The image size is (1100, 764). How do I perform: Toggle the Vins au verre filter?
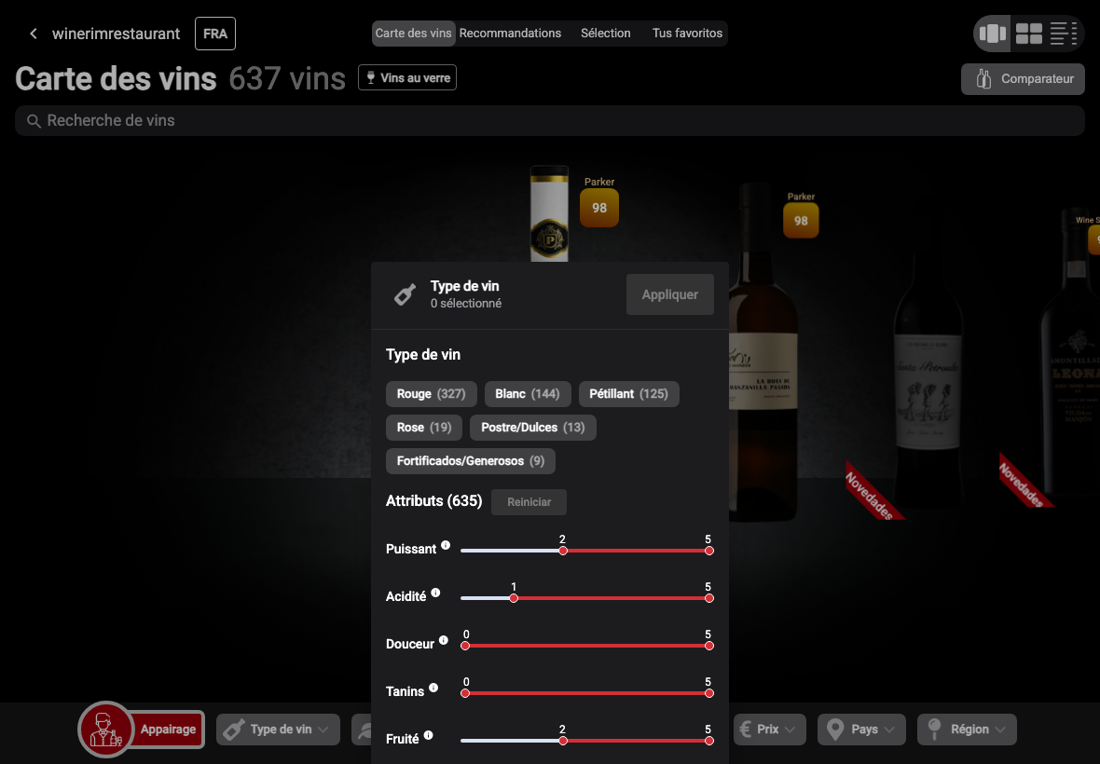[407, 78]
